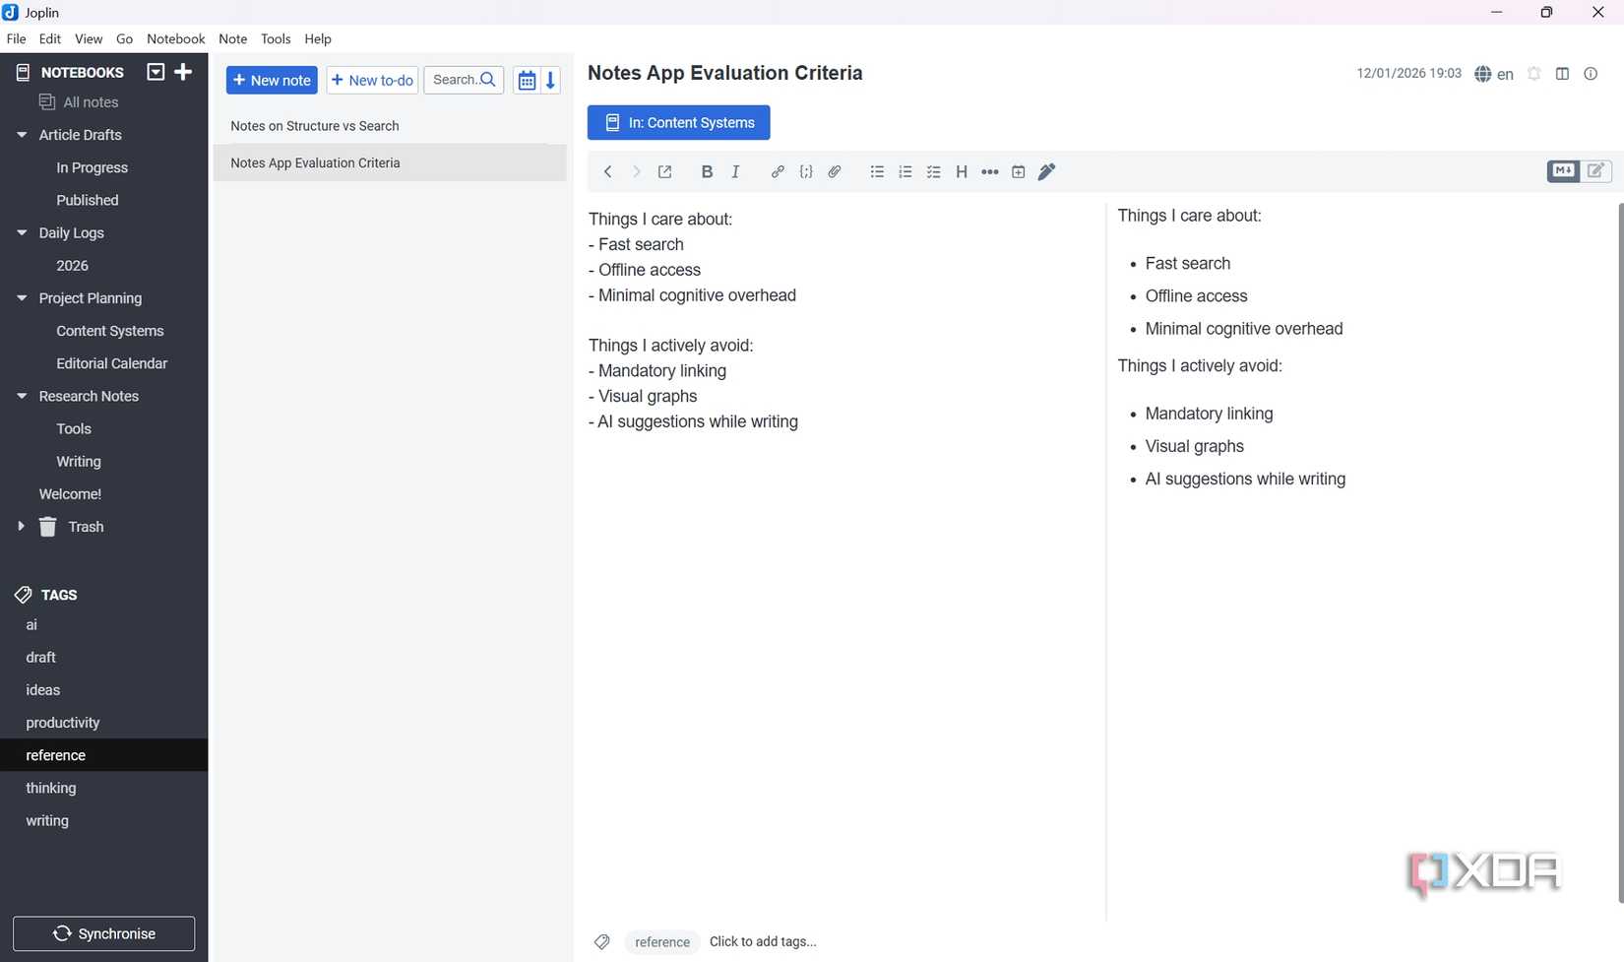
Task: Reverse the note sort direction arrow
Action: [x=551, y=81]
